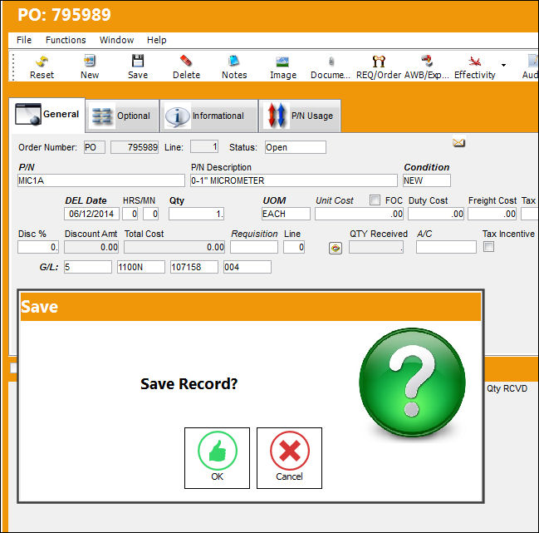Click the Save Record? prompt text
This screenshot has height=533, width=539.
pyautogui.click(x=189, y=383)
